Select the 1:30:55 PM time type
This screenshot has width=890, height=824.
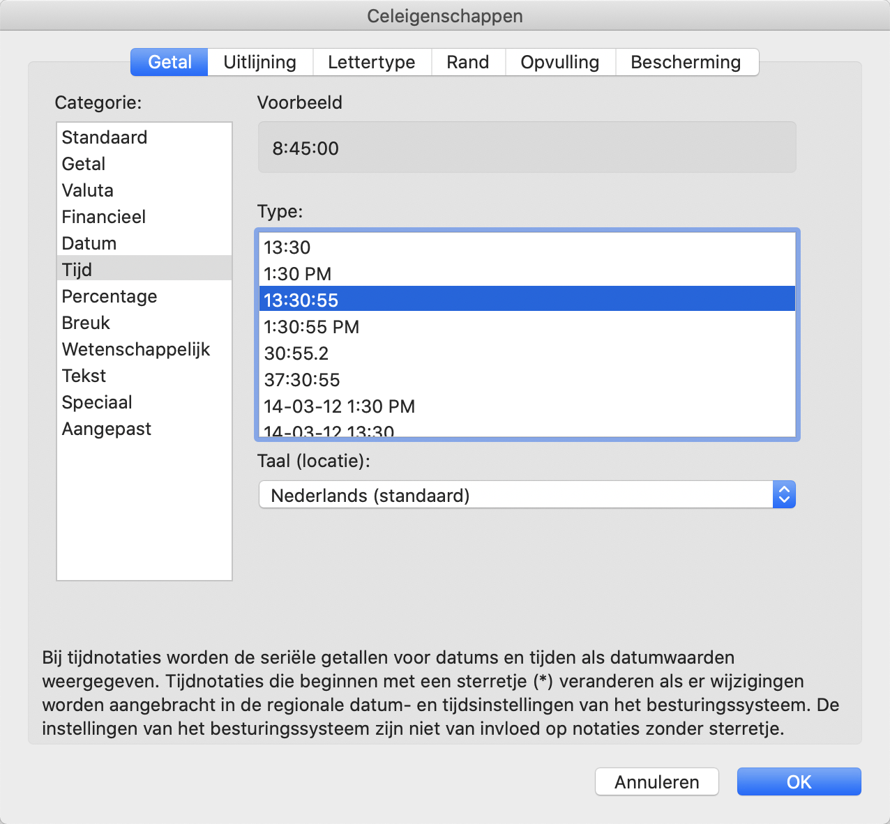[527, 327]
